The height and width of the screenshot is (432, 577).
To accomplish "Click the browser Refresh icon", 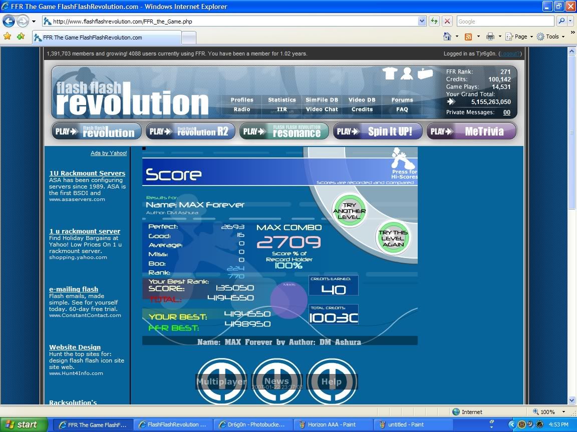I will click(x=434, y=21).
